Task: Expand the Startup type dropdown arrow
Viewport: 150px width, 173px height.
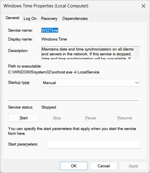Action: coord(137,83)
